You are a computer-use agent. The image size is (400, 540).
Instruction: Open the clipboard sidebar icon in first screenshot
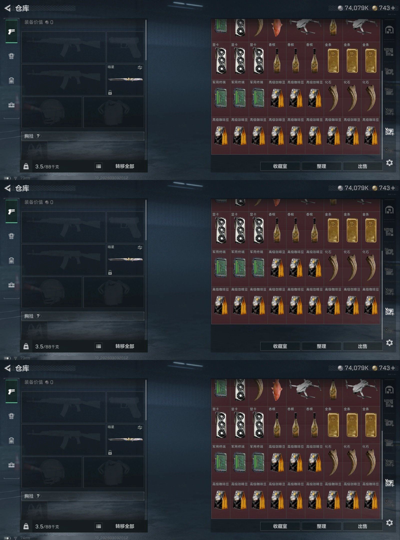click(x=11, y=80)
